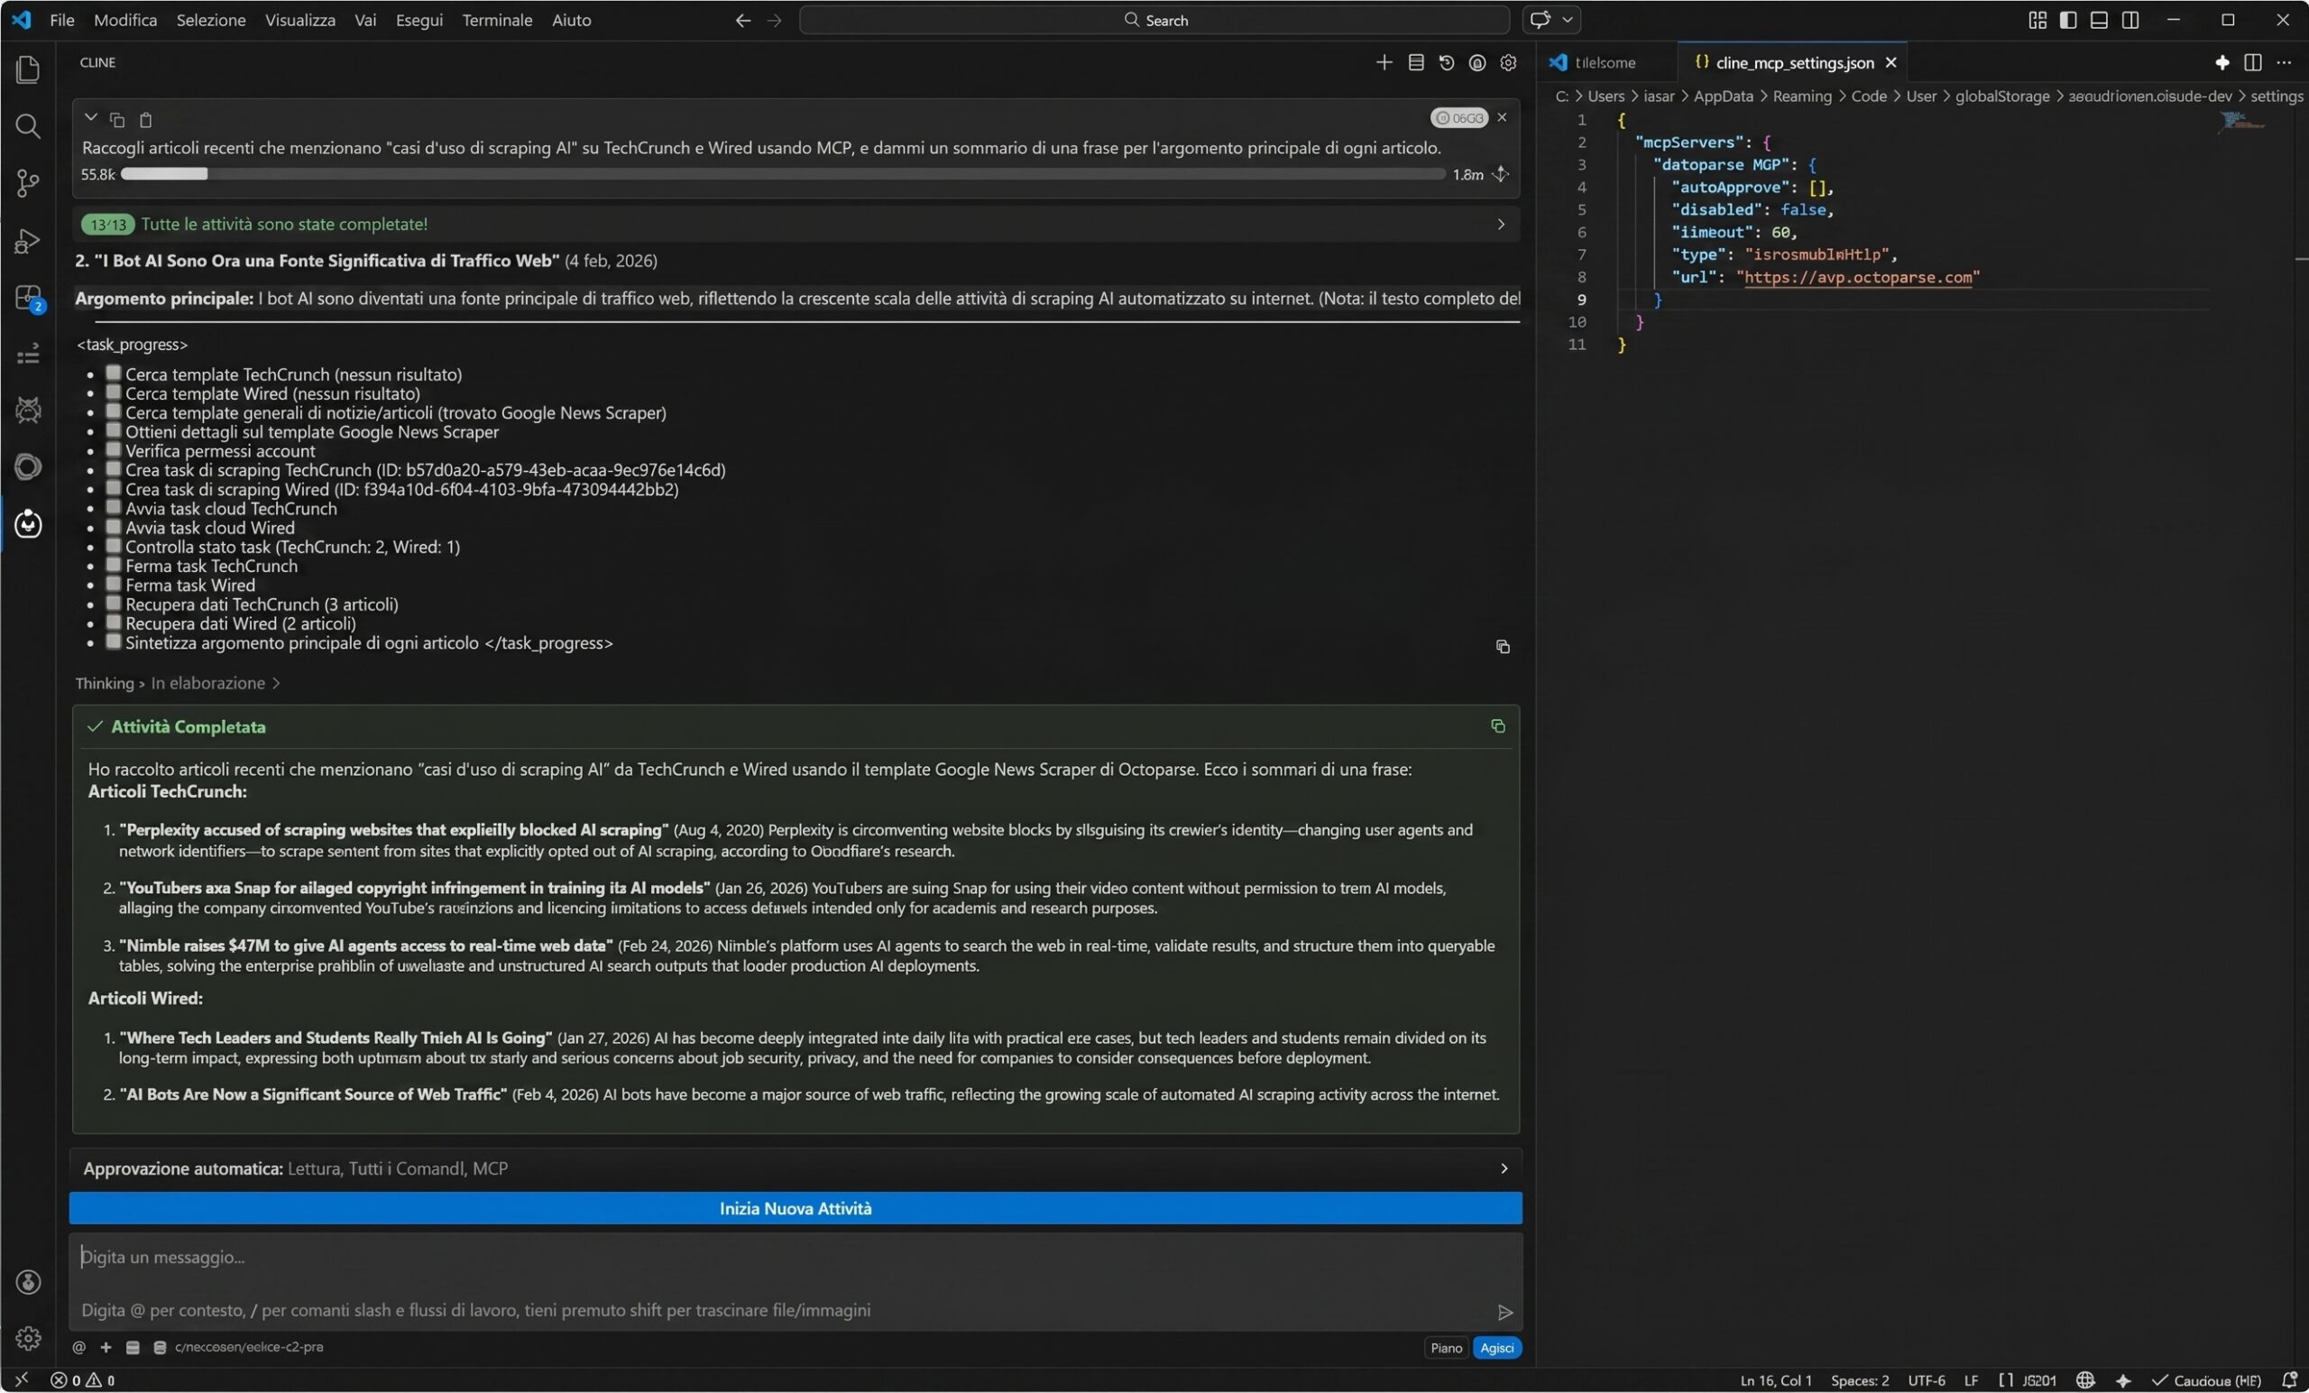Check 'Sintetizza argomento principale' checkbox
The height and width of the screenshot is (1393, 2309).
(x=114, y=641)
